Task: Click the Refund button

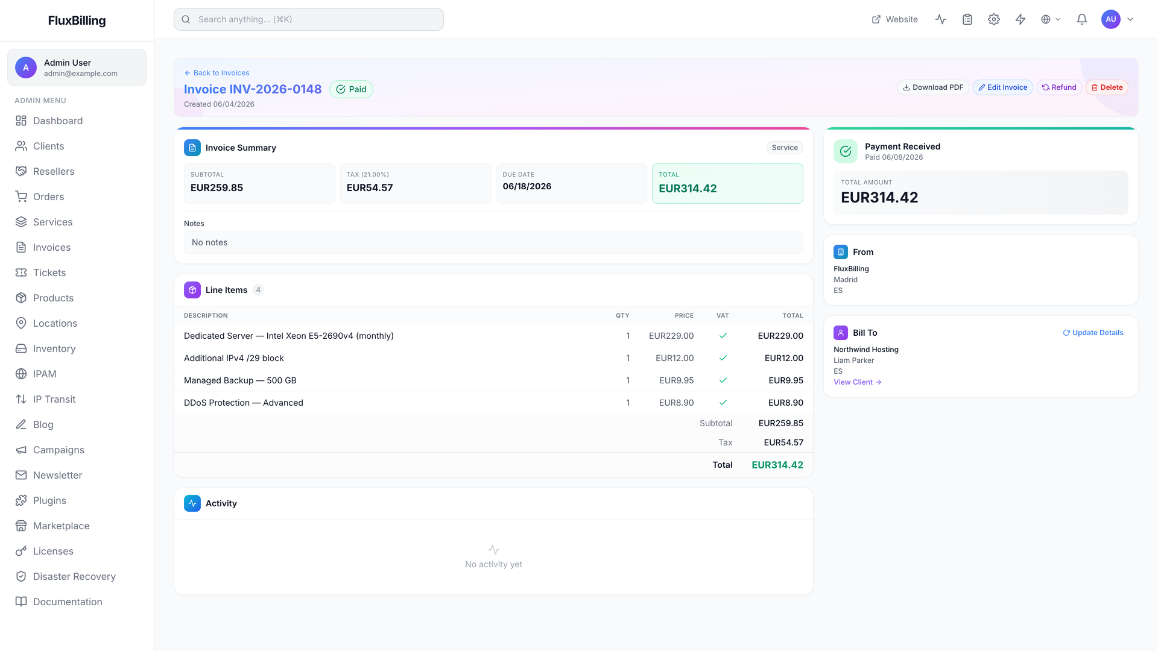Action: click(1059, 87)
